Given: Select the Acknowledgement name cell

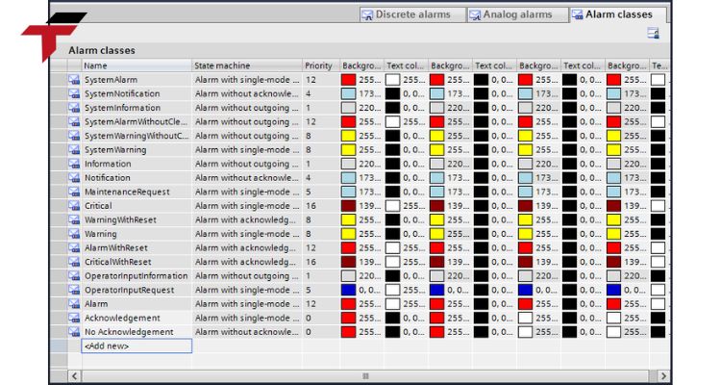Looking at the screenshot, I should (137, 318).
